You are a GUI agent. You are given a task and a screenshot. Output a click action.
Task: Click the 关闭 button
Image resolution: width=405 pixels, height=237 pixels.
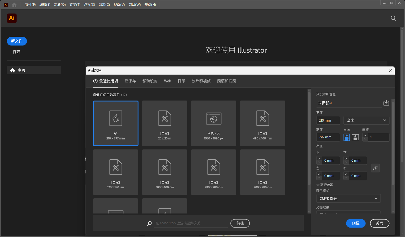[x=380, y=223]
